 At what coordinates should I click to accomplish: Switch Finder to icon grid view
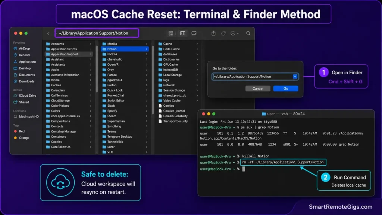[x=170, y=33]
